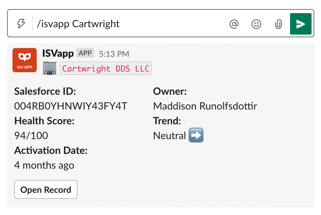Click the ISVapp red owl avatar
The image size is (321, 215).
point(25,60)
